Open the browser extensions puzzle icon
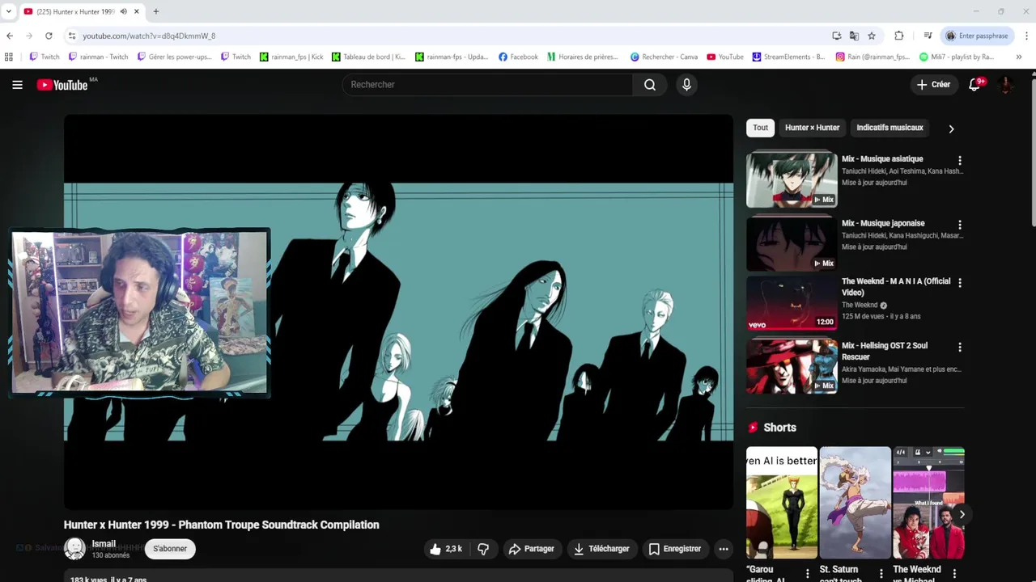This screenshot has height=582, width=1036. (x=899, y=36)
